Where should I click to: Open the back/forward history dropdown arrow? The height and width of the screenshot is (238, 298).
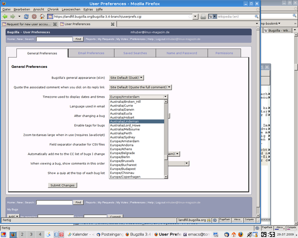(19, 16)
